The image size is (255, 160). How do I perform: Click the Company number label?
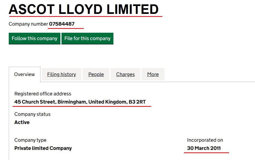tap(28, 24)
